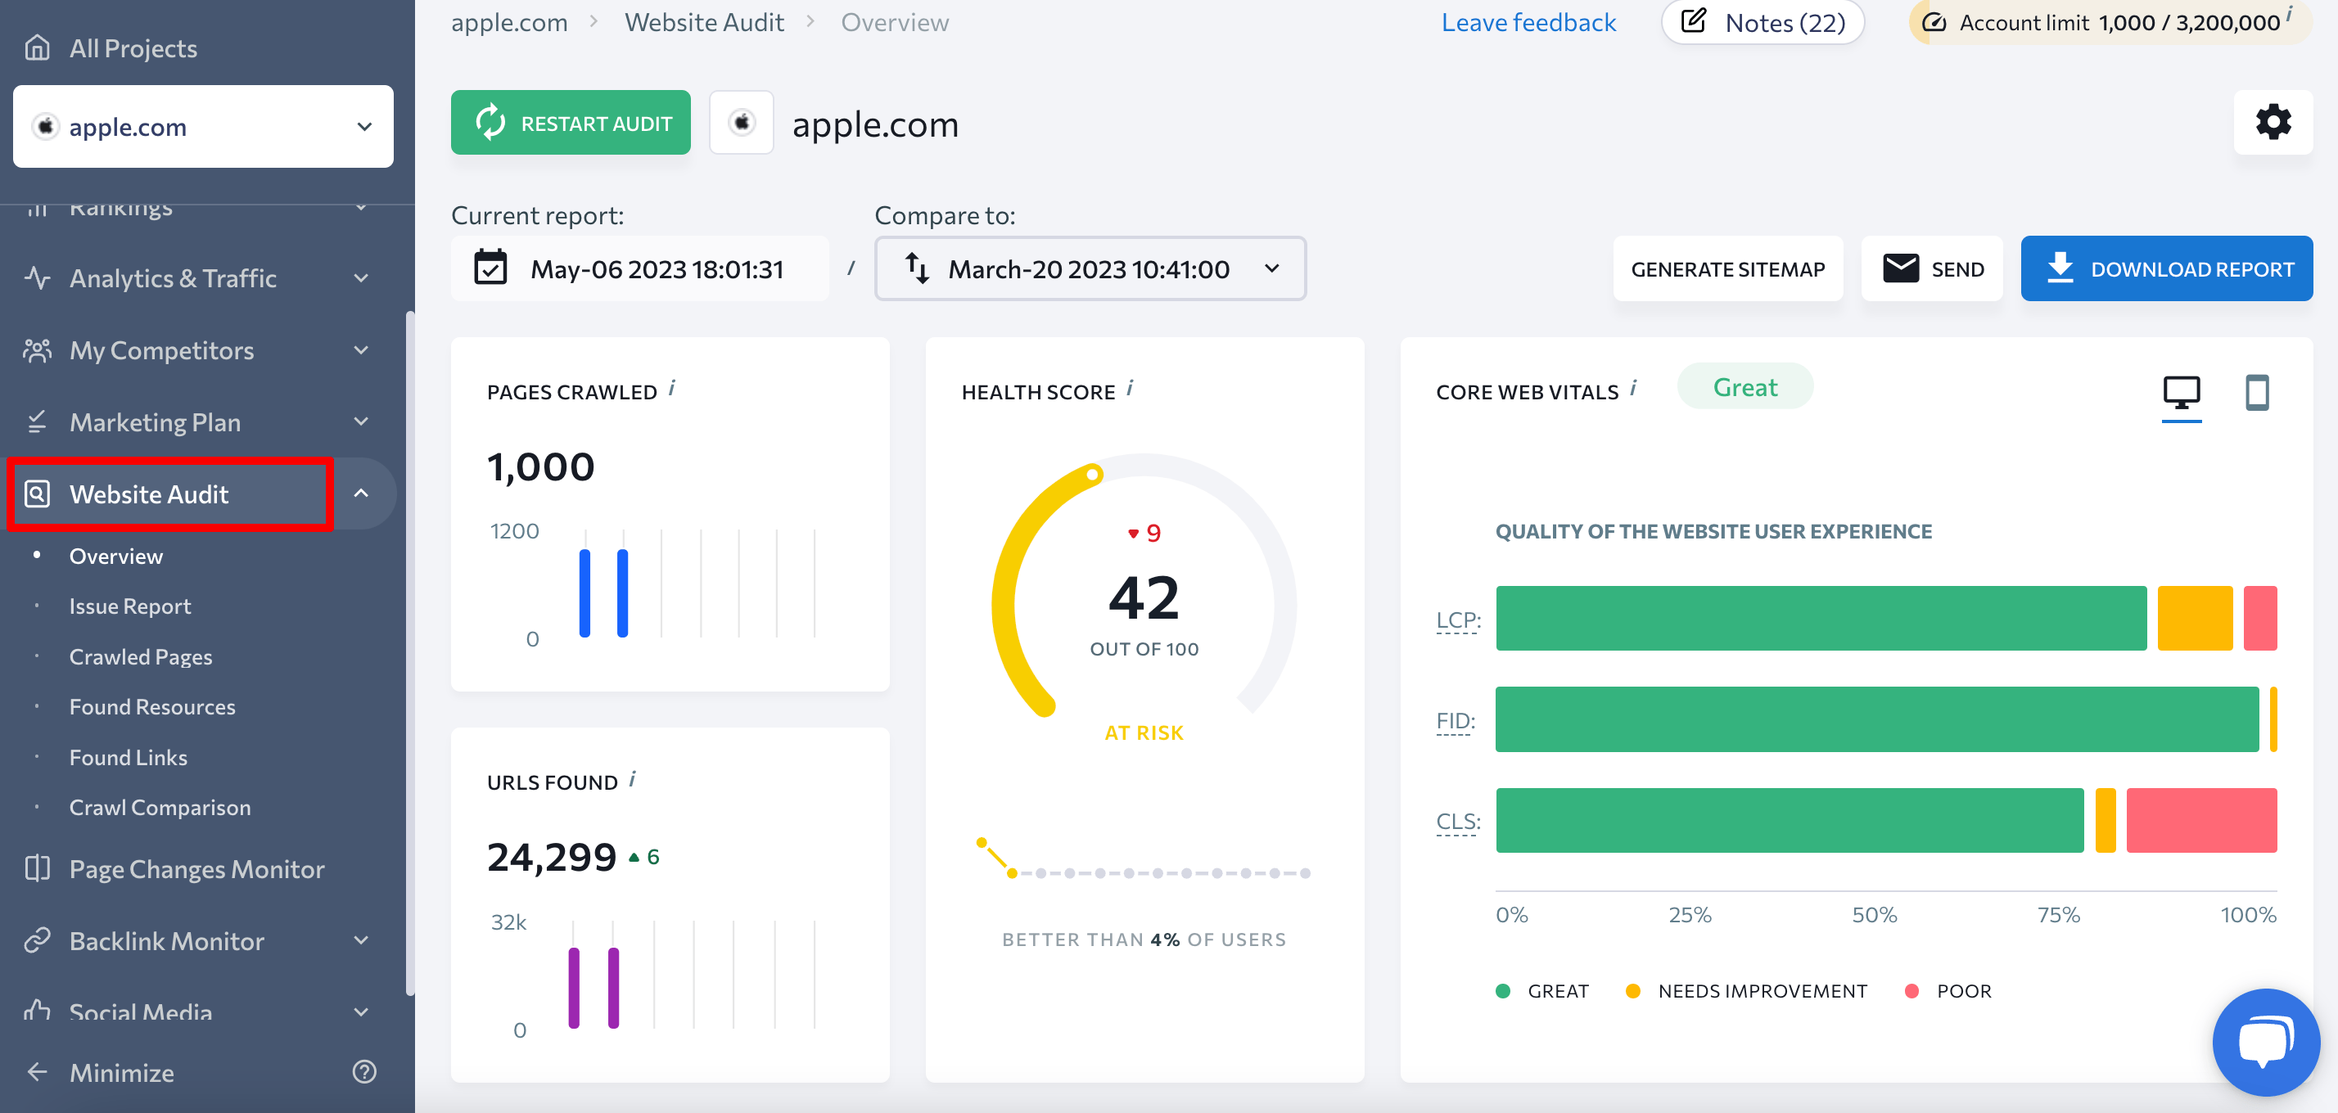This screenshot has width=2338, height=1113.
Task: Click the Account limit gauge icon
Action: click(x=1934, y=22)
